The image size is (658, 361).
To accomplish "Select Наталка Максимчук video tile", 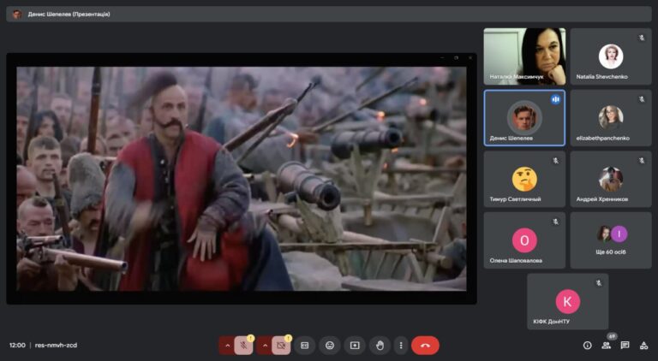I will 524,56.
